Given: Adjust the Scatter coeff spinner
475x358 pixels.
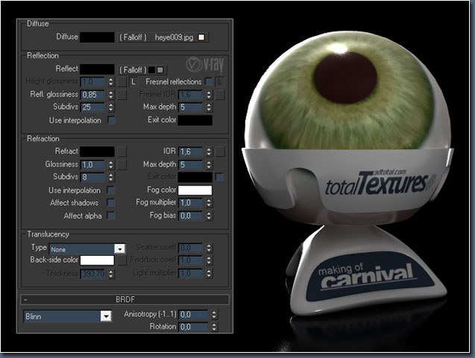Looking at the screenshot, I should click(x=209, y=248).
